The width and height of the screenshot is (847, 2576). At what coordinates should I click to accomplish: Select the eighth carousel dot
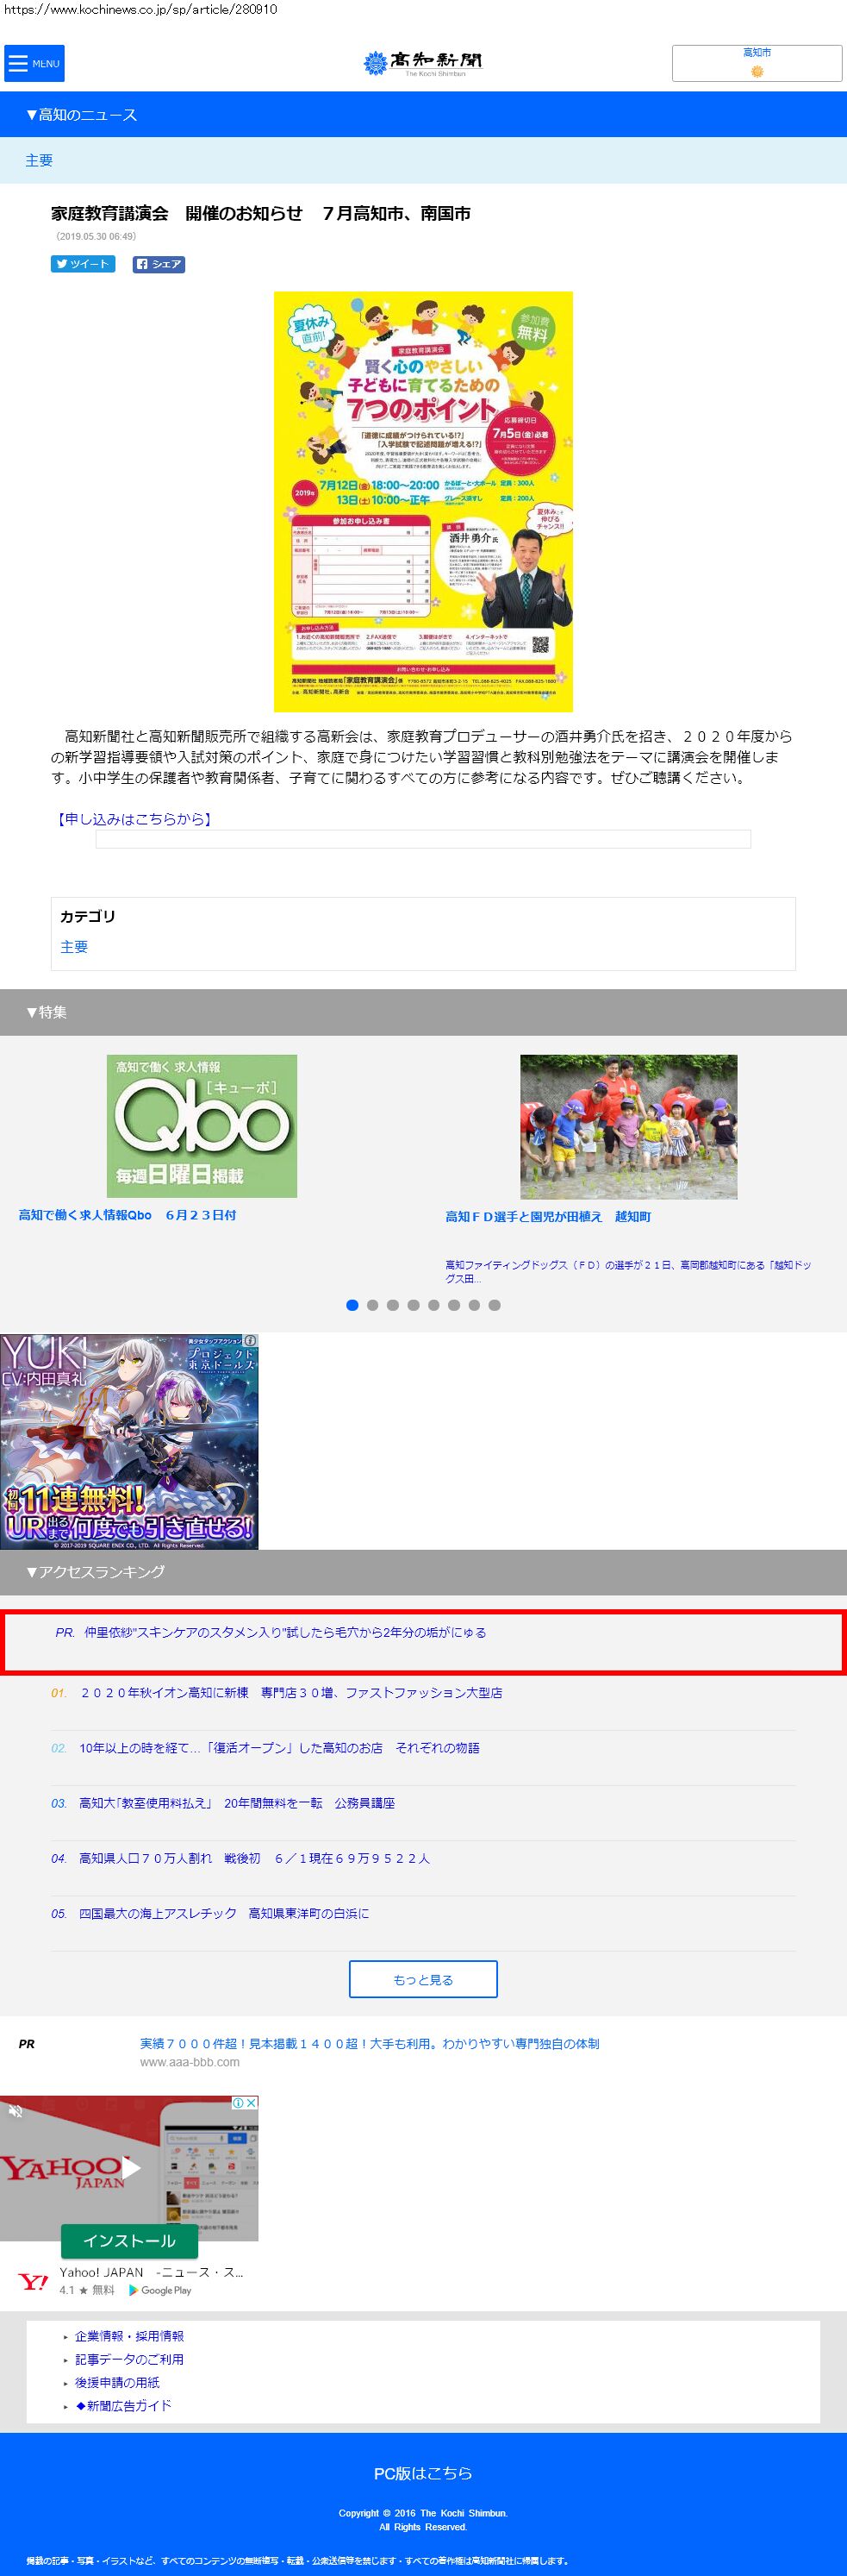click(495, 1305)
